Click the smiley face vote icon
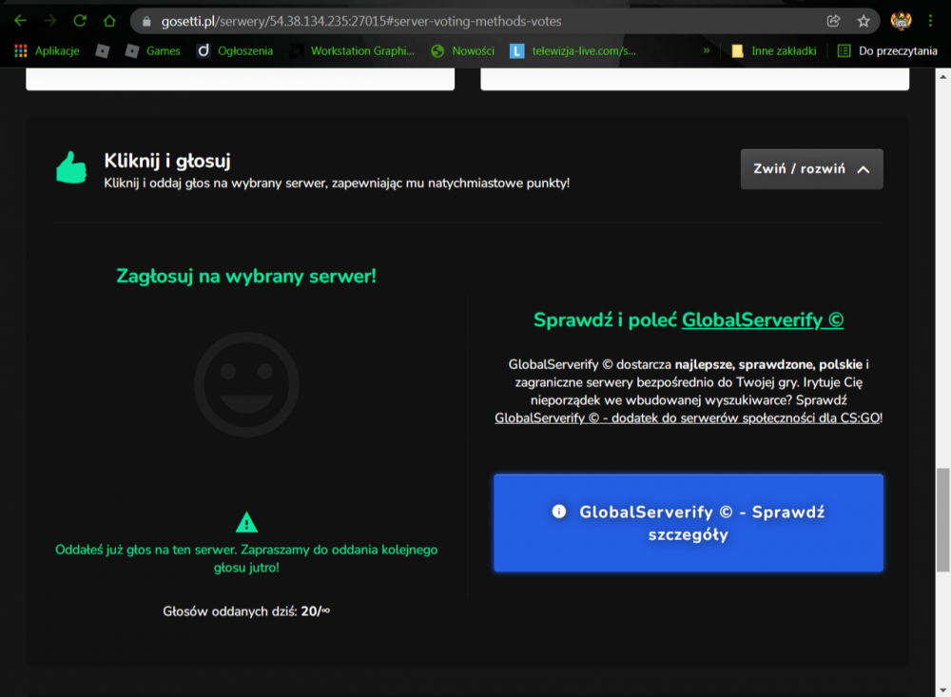This screenshot has height=697, width=951. [x=246, y=384]
